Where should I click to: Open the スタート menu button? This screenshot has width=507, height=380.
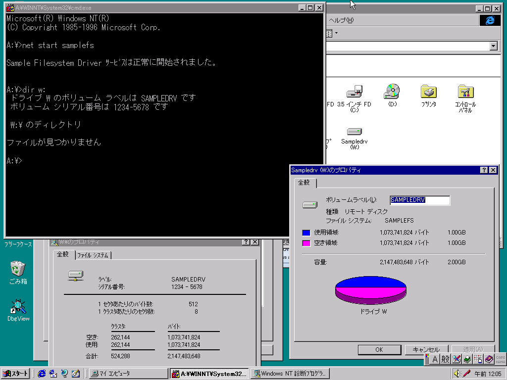click(x=15, y=374)
